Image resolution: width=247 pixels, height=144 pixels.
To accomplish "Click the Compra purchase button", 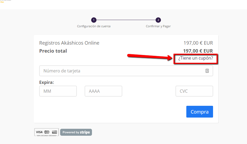I will [x=200, y=112].
